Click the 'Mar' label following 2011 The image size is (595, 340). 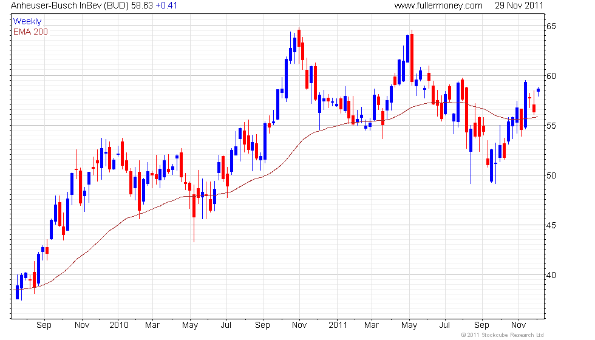pyautogui.click(x=372, y=325)
